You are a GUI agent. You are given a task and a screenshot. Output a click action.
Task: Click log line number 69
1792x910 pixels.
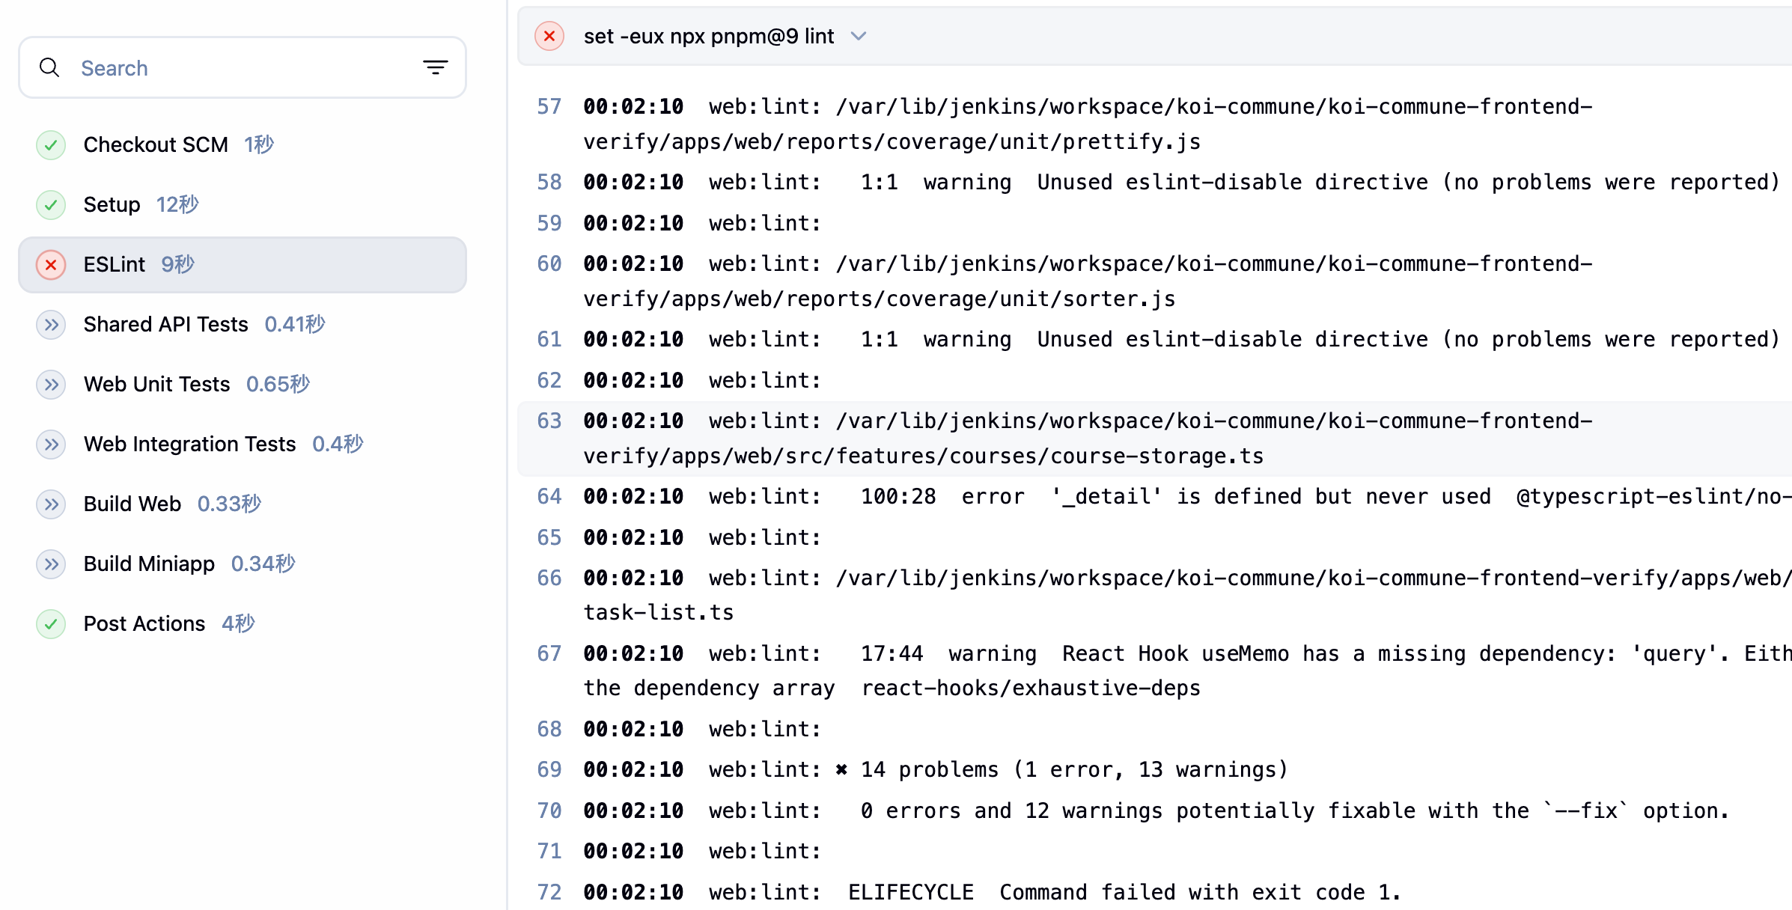point(549,769)
